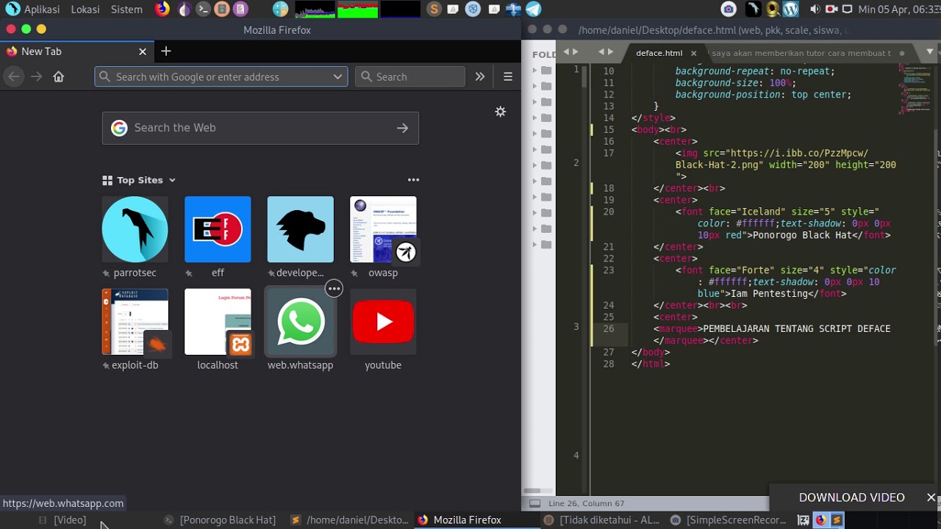Open Telegram icon in top panel

(x=534, y=10)
